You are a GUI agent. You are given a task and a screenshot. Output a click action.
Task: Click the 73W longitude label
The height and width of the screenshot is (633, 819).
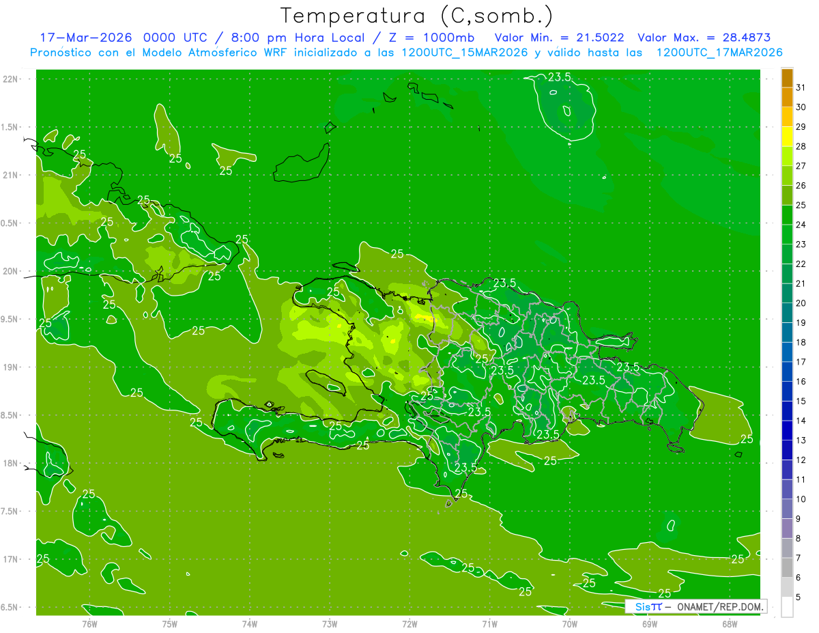click(329, 623)
